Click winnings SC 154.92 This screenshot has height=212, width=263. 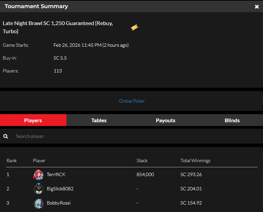(x=191, y=203)
